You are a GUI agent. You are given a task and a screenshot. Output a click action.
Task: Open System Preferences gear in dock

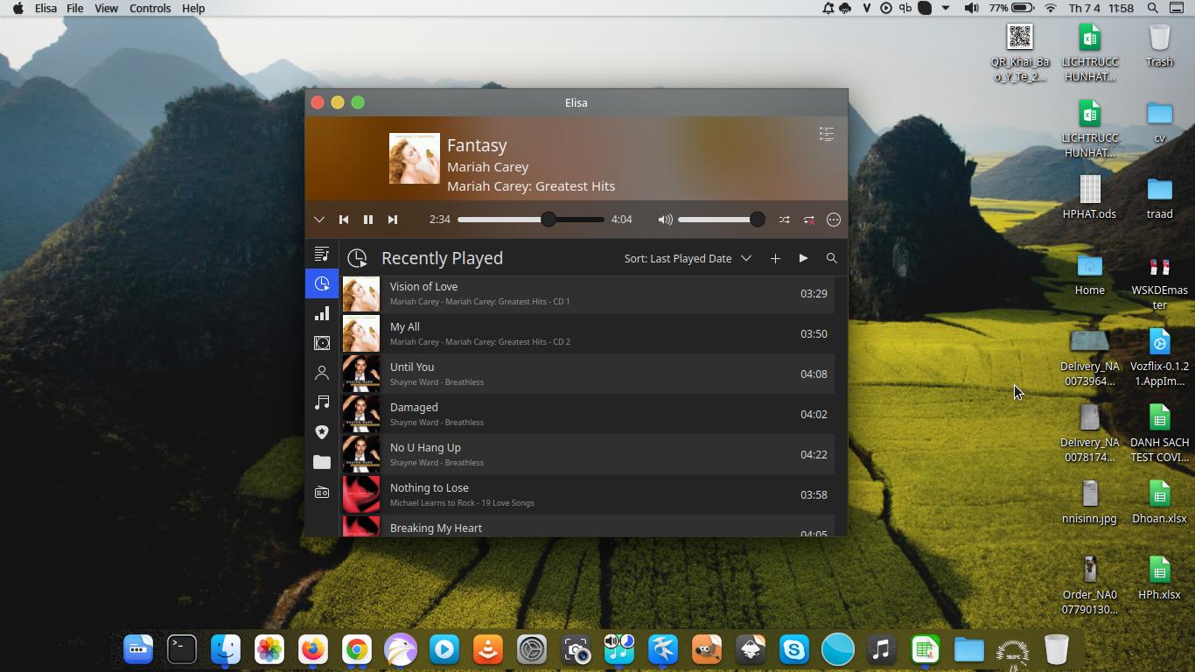click(x=532, y=649)
